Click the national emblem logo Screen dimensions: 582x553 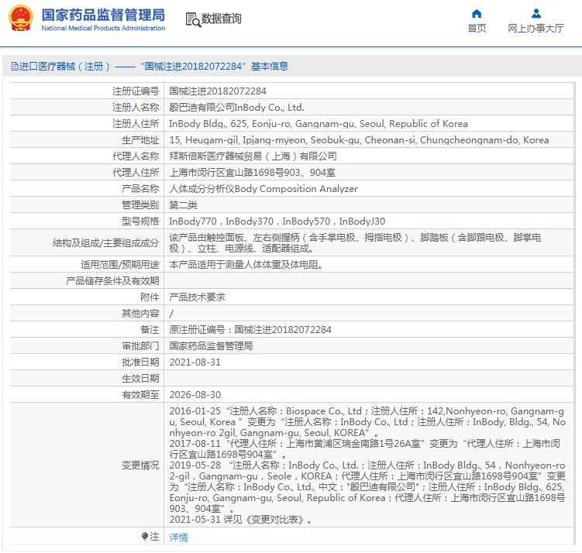(x=21, y=18)
